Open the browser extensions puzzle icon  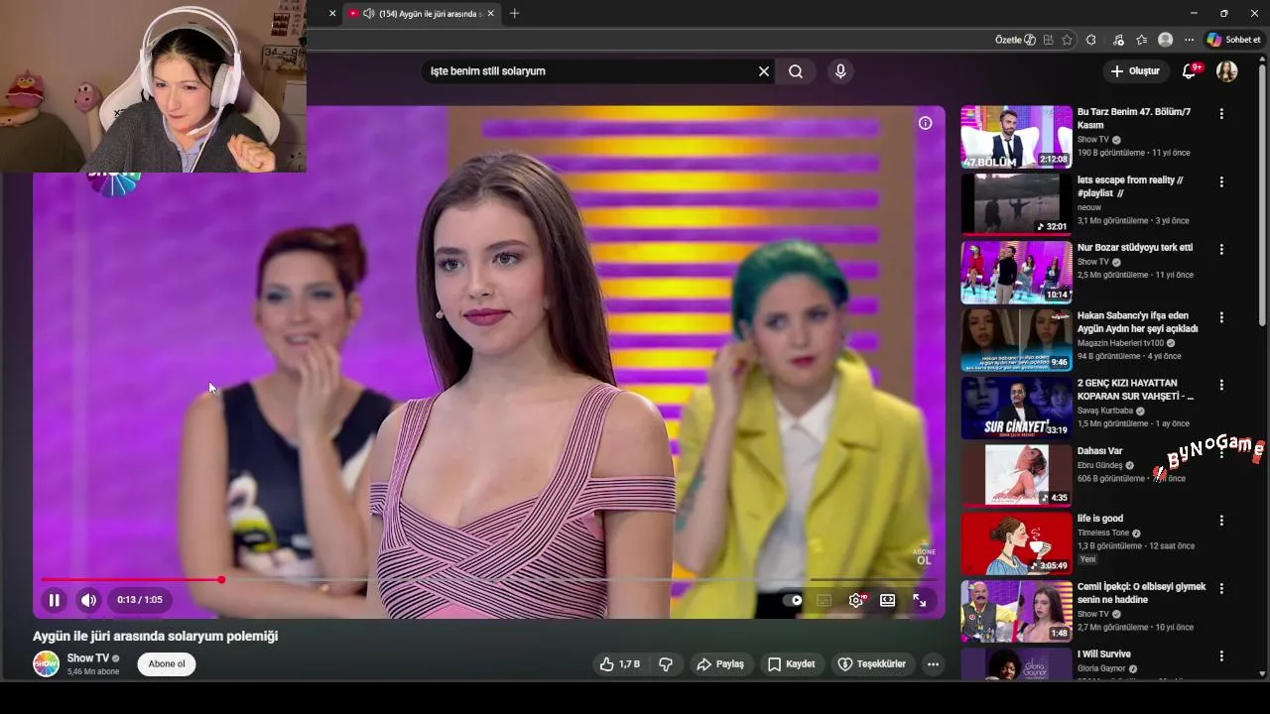pos(1091,40)
